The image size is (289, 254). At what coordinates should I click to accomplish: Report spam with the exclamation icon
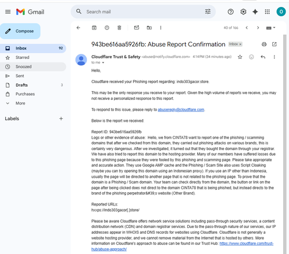tap(107, 28)
